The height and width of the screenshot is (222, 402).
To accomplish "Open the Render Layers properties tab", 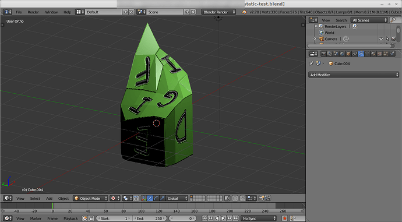I will pyautogui.click(x=329, y=54).
